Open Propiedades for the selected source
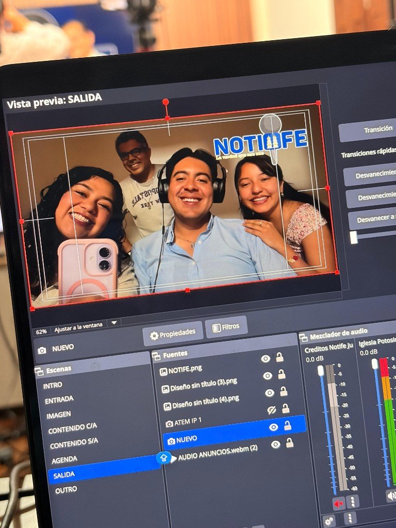 click(173, 334)
